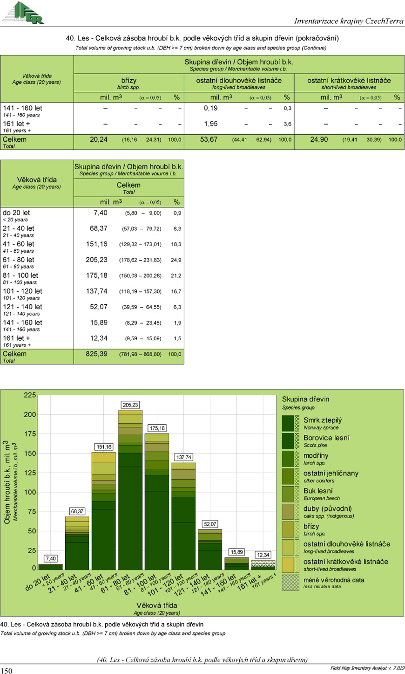Click ostatní krátkověké listnáče legend swatch
This screenshot has width=405, height=674.
point(290,565)
